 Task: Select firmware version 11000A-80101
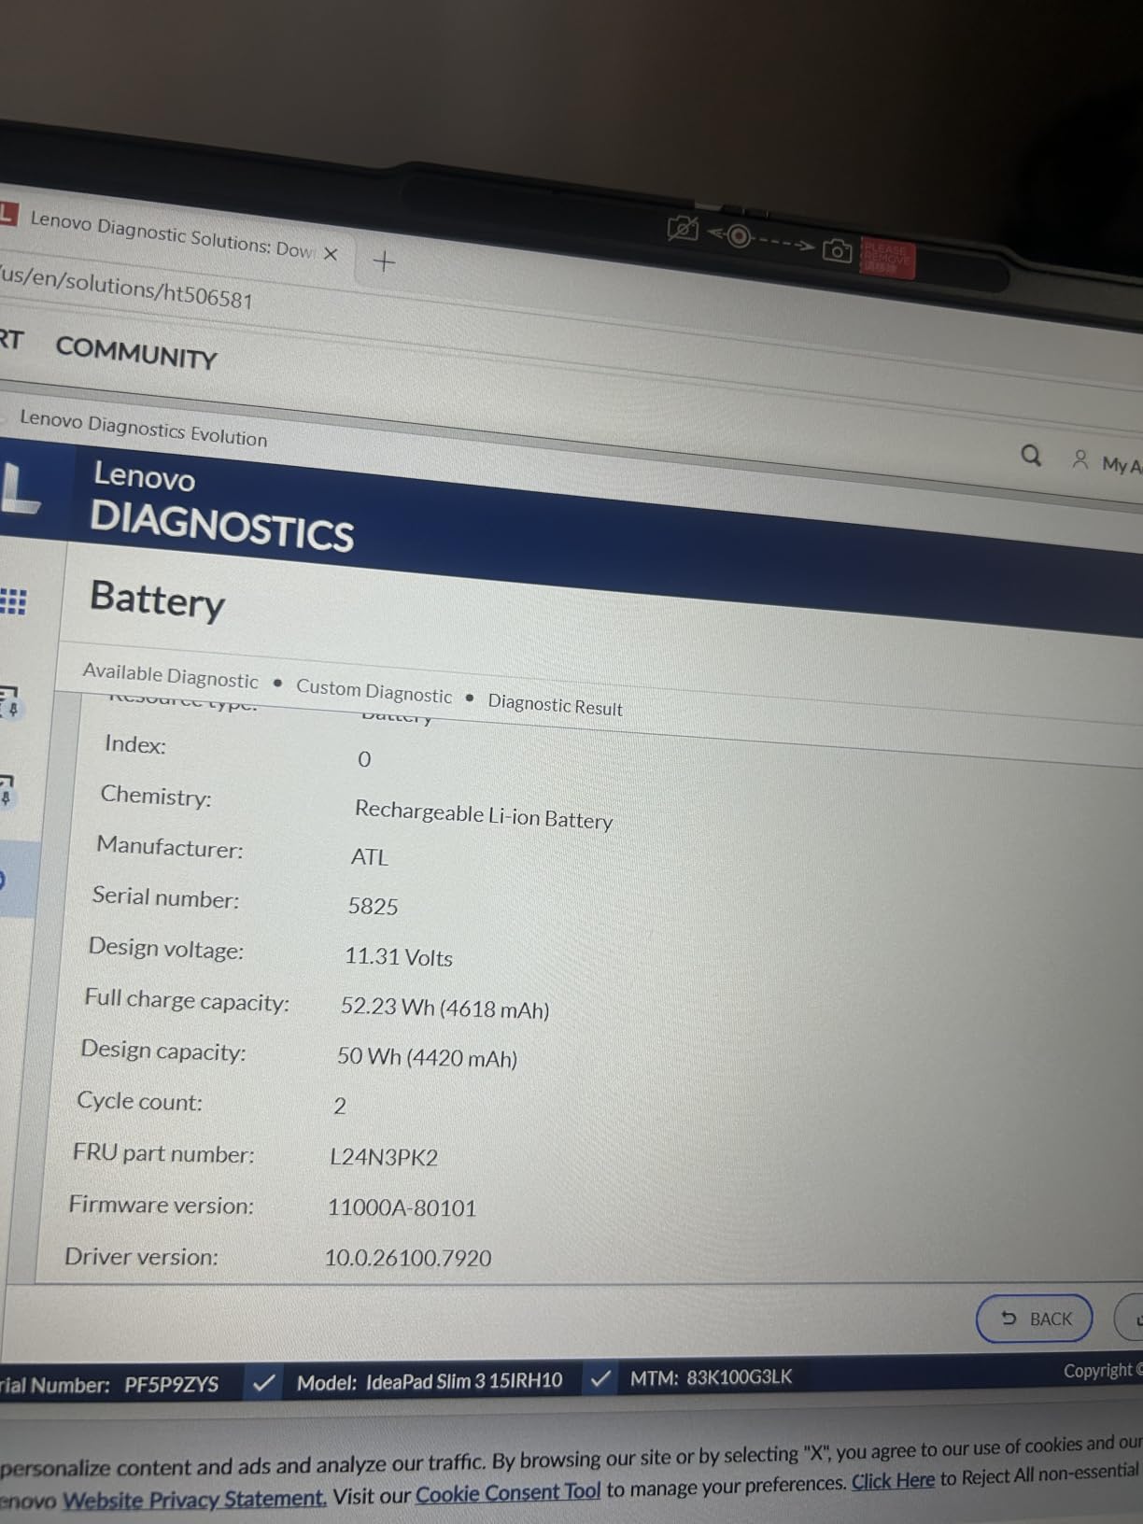tap(402, 1207)
